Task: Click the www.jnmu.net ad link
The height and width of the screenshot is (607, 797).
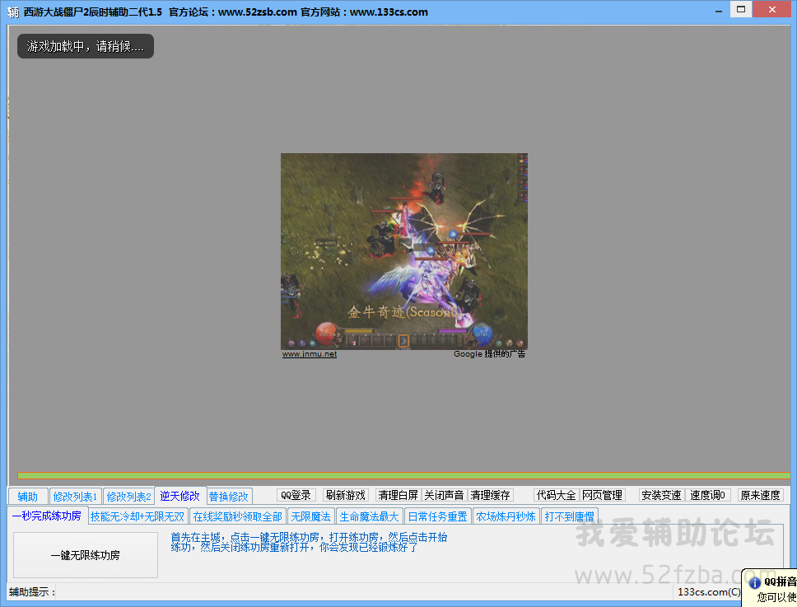Action: tap(310, 354)
